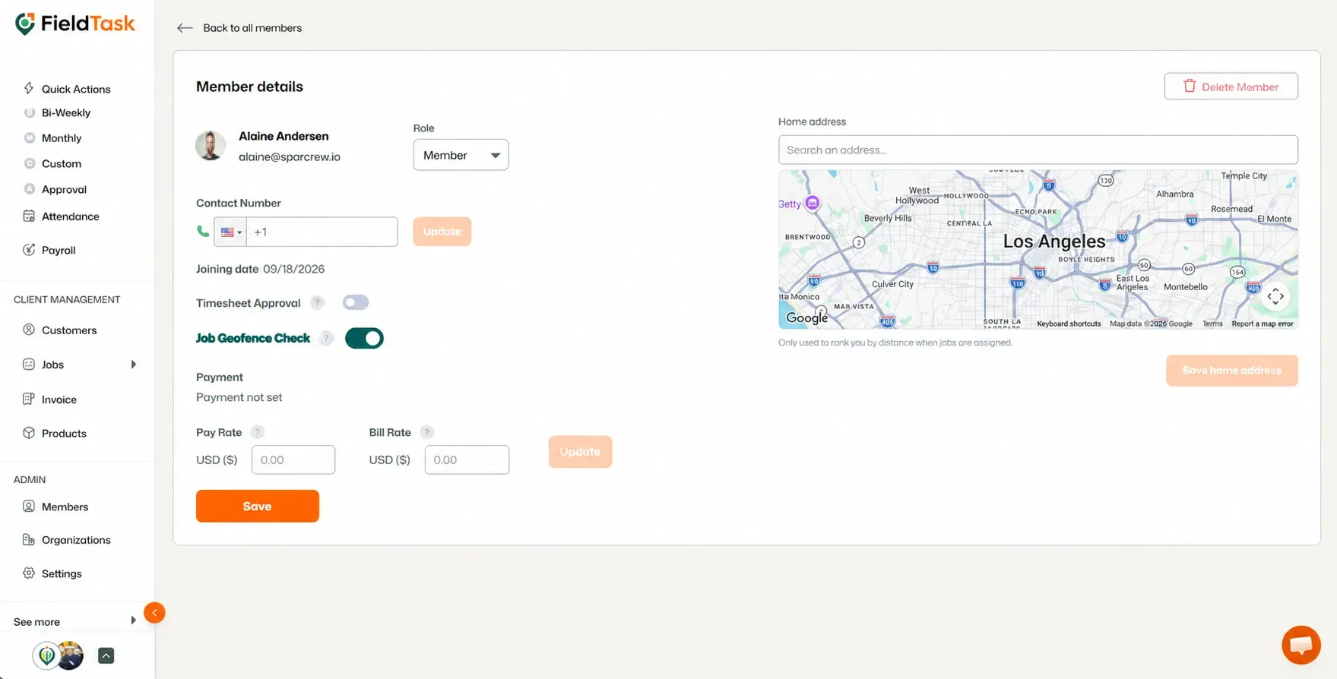The width and height of the screenshot is (1337, 679).
Task: Disable the Job Geofence Check toggle
Action: click(364, 339)
